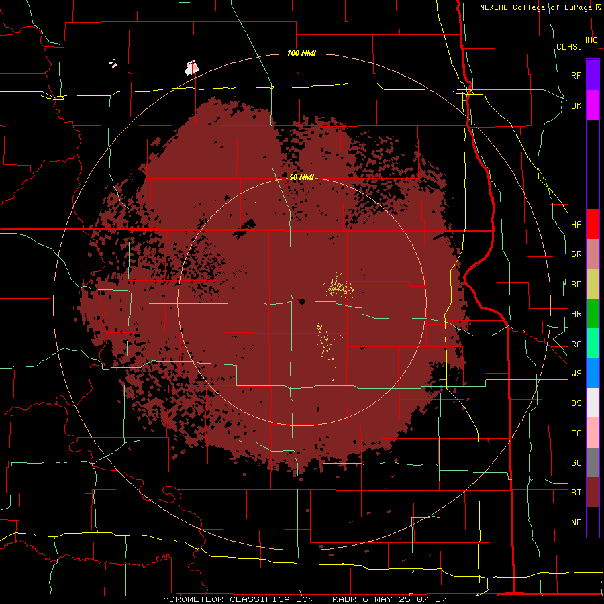Click the UK magenta color swatch in legend
The width and height of the screenshot is (604, 604).
coord(593,105)
